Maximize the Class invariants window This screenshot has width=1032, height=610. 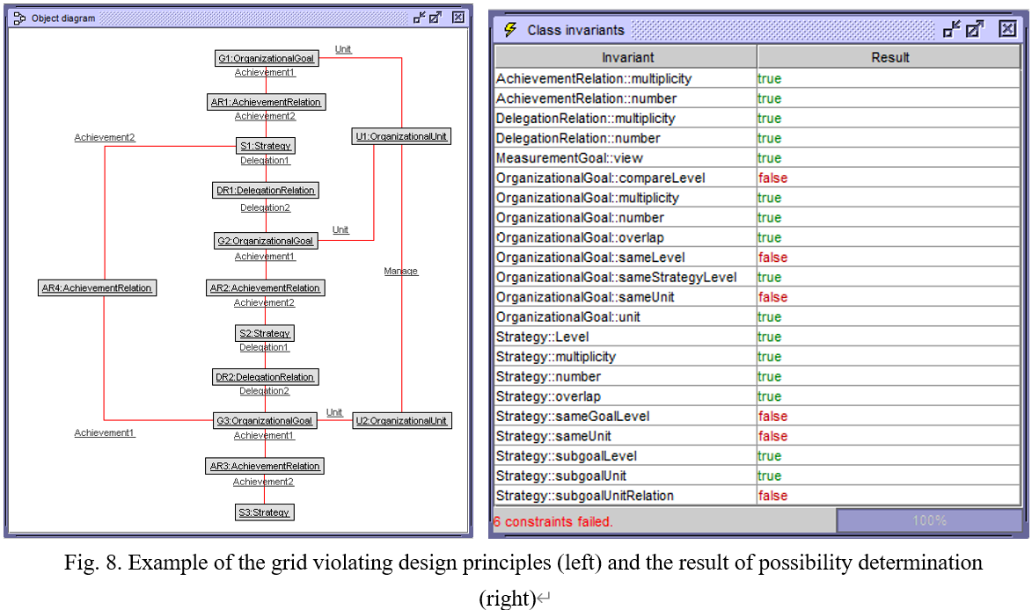click(x=975, y=29)
